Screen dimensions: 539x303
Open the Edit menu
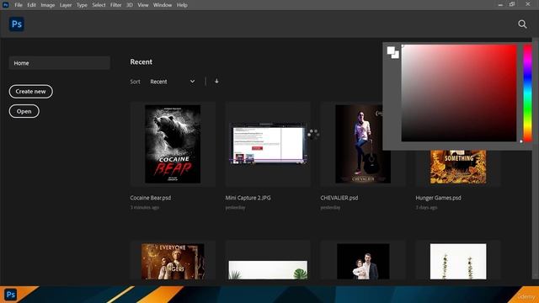point(32,5)
